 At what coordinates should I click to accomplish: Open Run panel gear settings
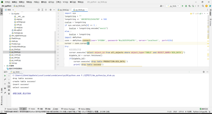click(x=204, y=72)
